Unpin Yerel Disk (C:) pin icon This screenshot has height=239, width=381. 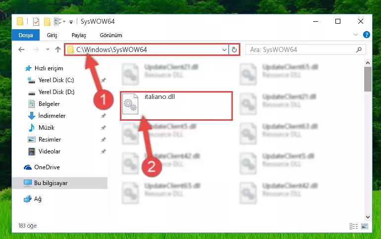click(x=104, y=80)
